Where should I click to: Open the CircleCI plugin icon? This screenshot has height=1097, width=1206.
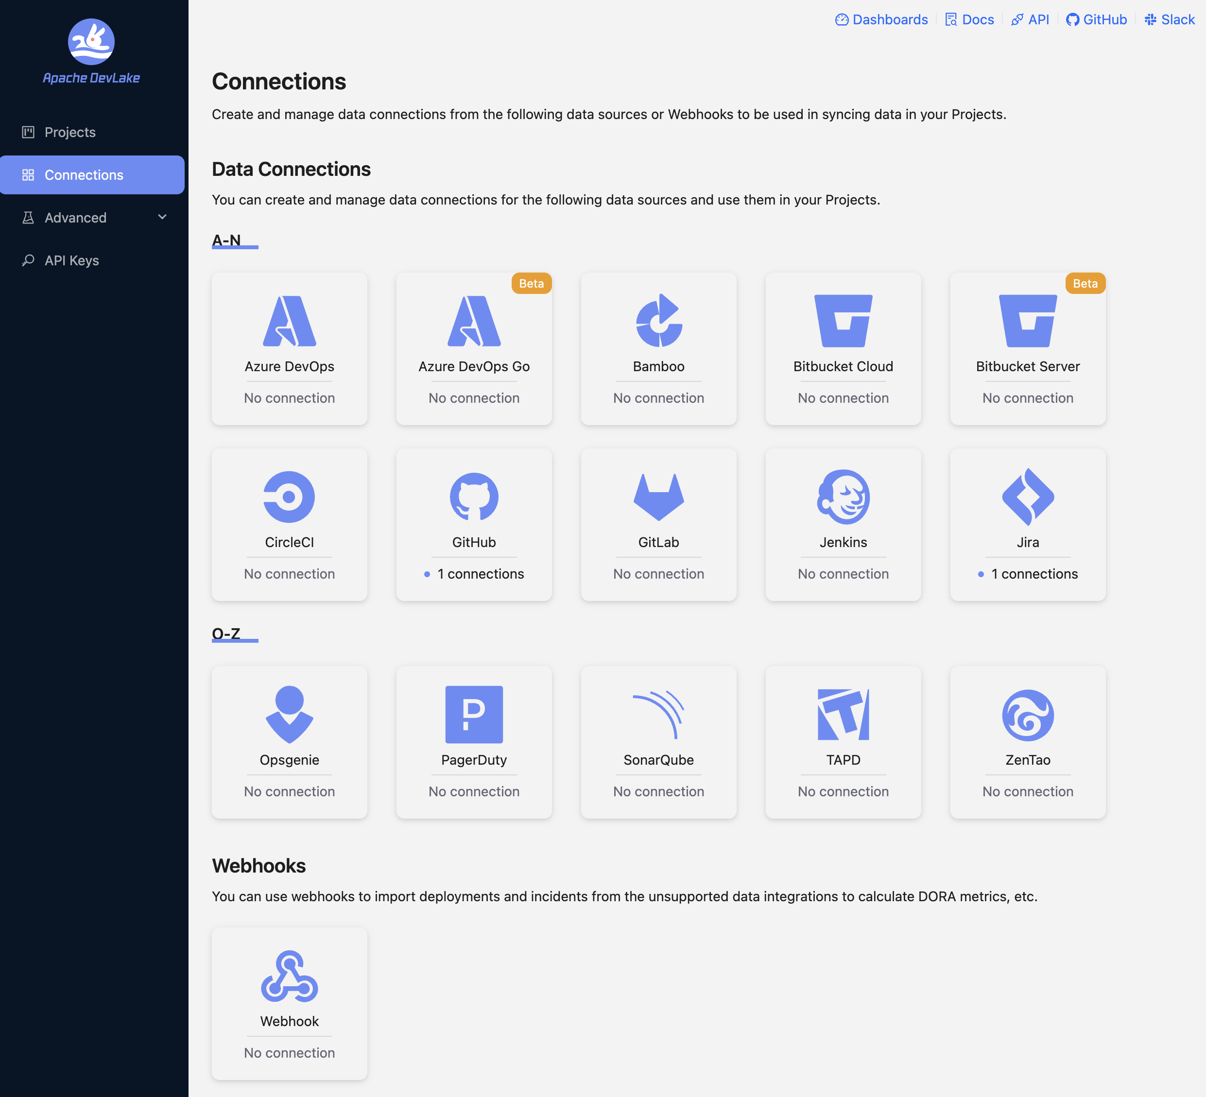289,497
